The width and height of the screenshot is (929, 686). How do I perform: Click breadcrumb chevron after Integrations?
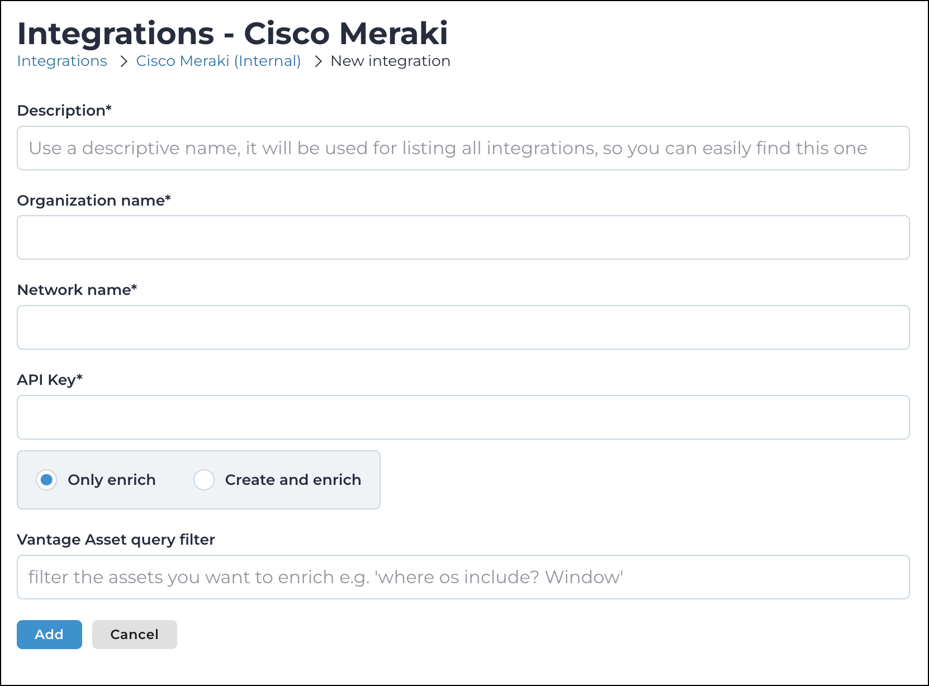click(124, 61)
